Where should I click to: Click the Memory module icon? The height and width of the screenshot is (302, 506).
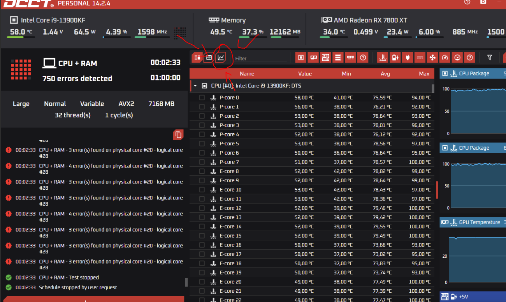pyautogui.click(x=214, y=20)
